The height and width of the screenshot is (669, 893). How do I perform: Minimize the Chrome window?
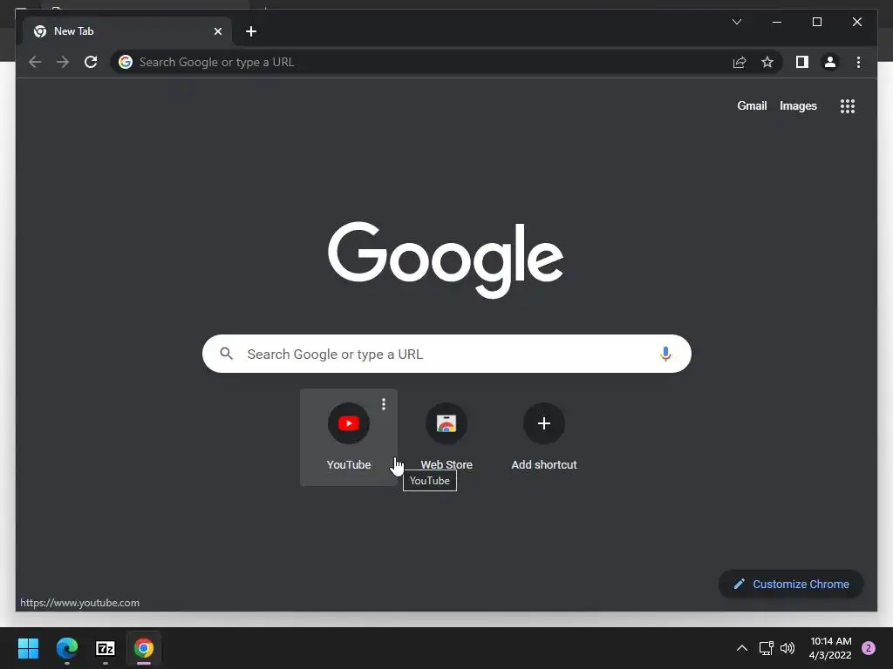(777, 22)
